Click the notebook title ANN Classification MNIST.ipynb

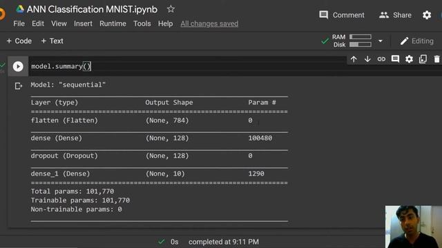(x=92, y=9)
